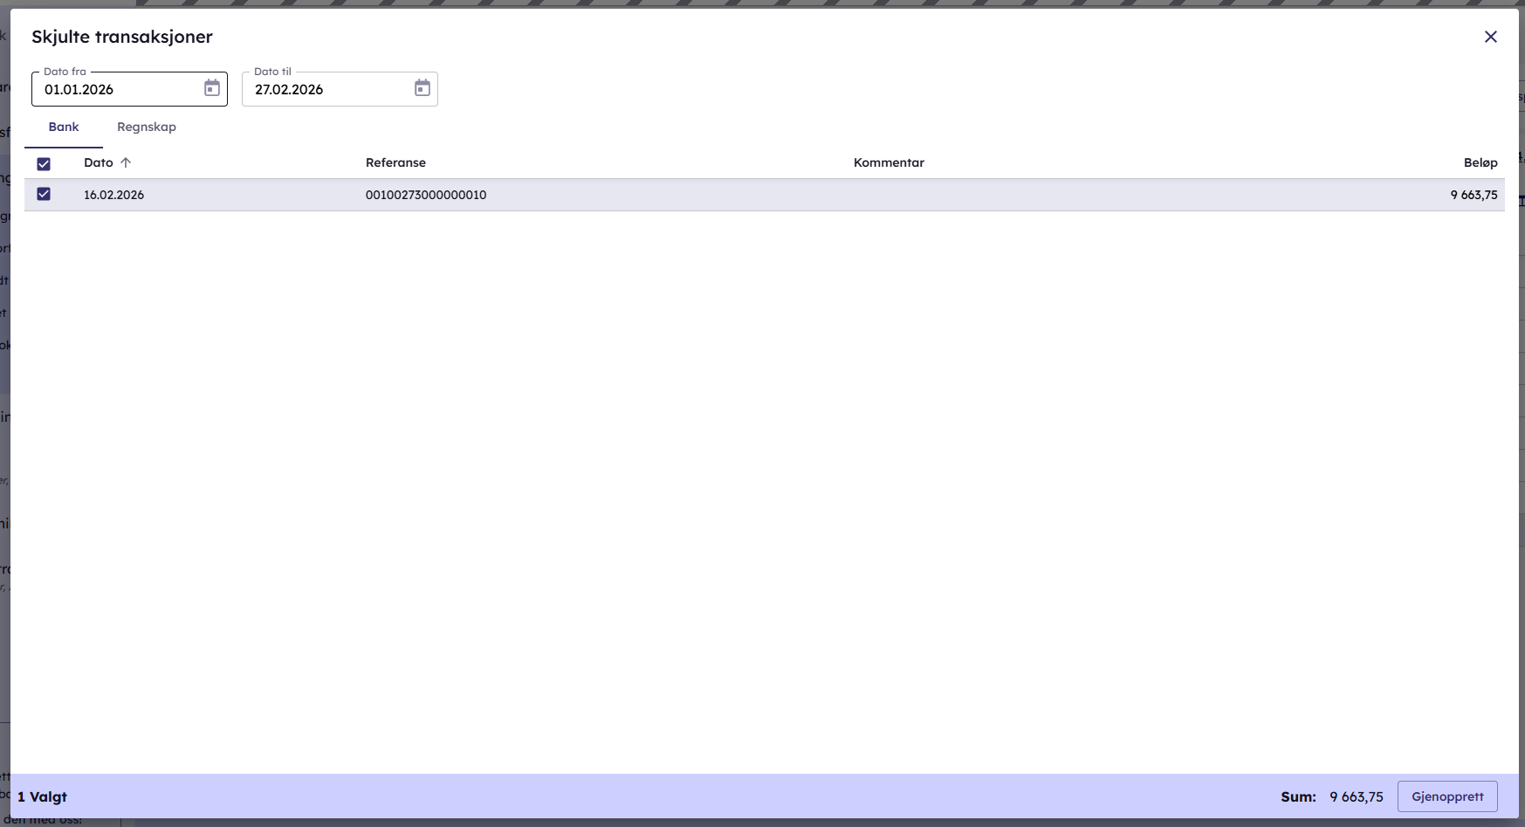Toggle the select-all checkbox in table header
The width and height of the screenshot is (1525, 827).
44,164
